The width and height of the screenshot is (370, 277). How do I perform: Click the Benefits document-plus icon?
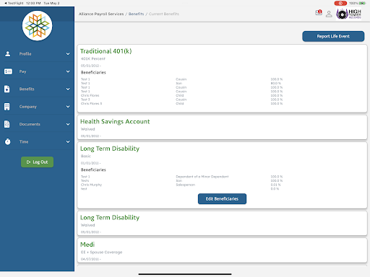click(7, 89)
